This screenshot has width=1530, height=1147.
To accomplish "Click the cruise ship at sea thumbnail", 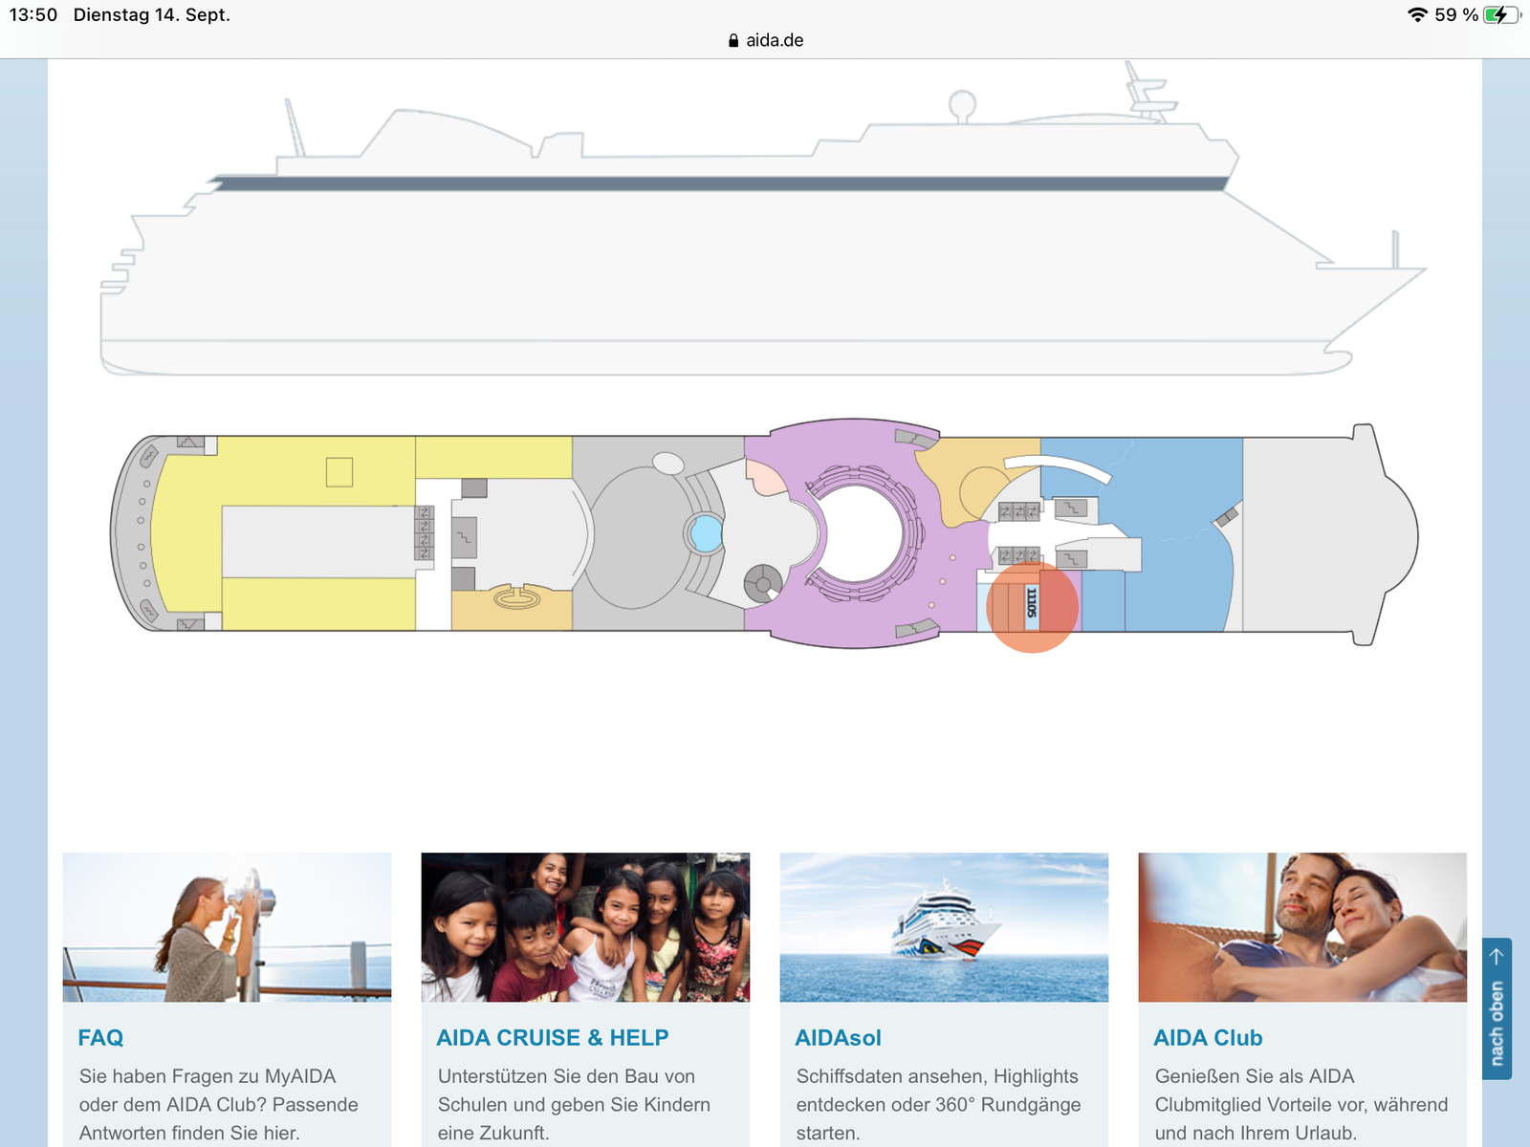I will point(944,927).
